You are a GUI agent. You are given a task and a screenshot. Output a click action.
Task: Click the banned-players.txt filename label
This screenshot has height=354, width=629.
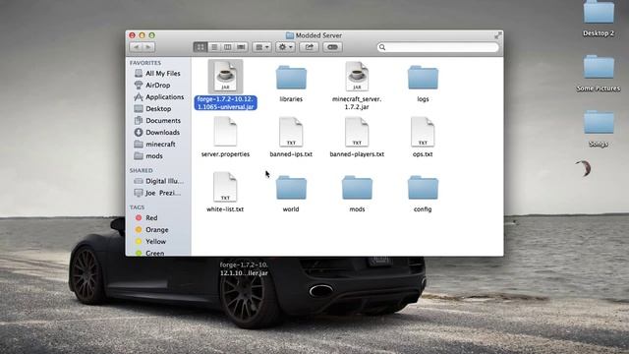pyautogui.click(x=357, y=154)
